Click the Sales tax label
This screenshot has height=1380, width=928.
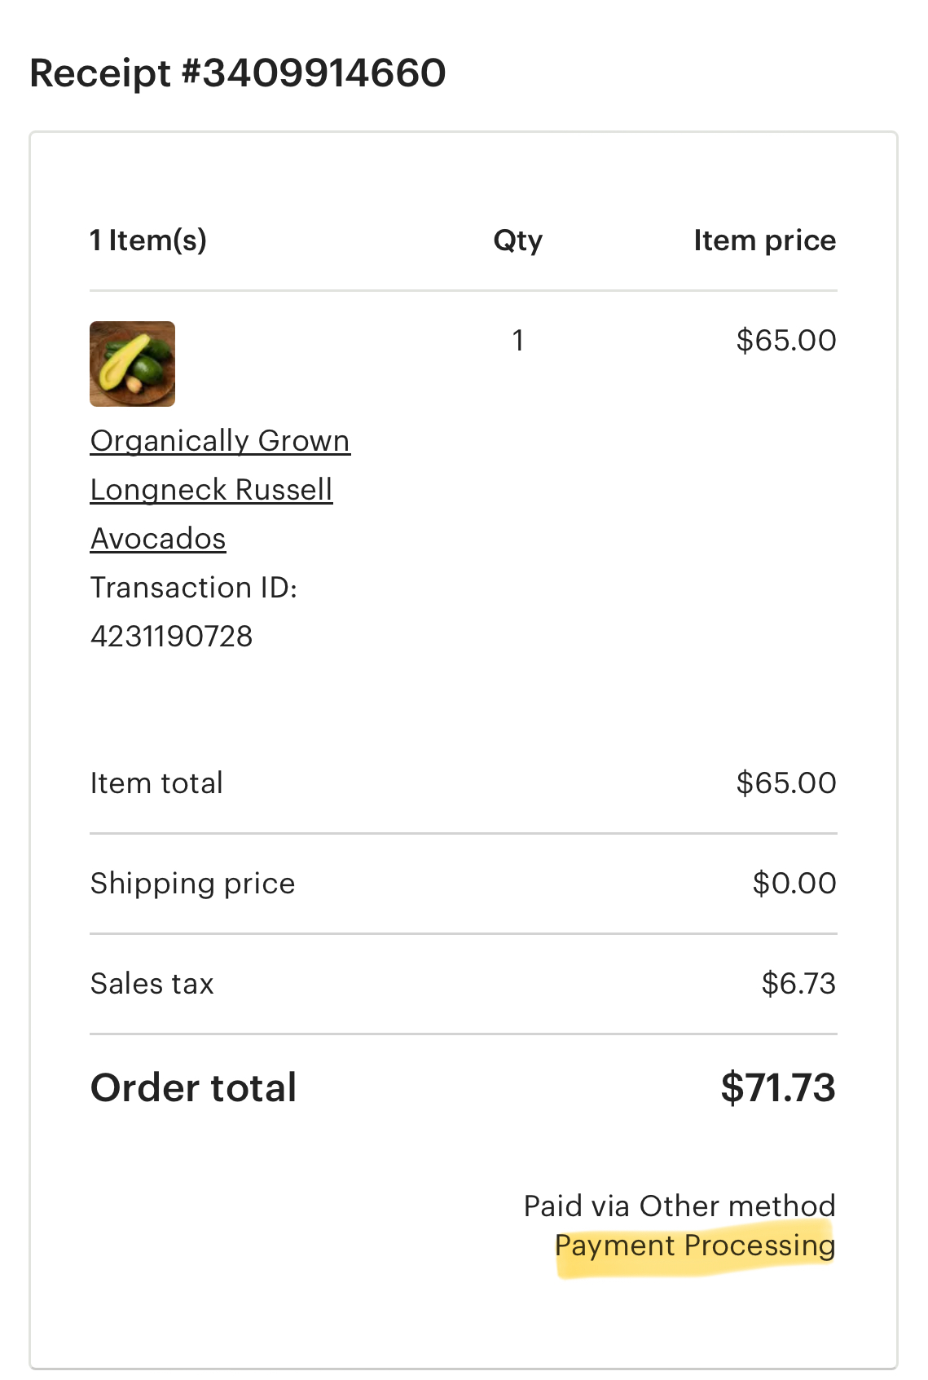tap(152, 984)
